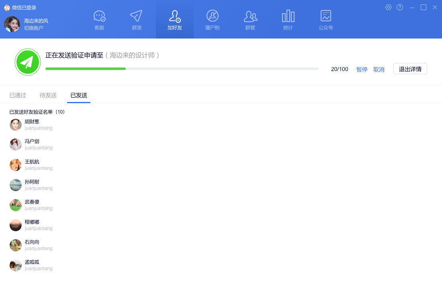Switch to the 待发送 tab

48,95
